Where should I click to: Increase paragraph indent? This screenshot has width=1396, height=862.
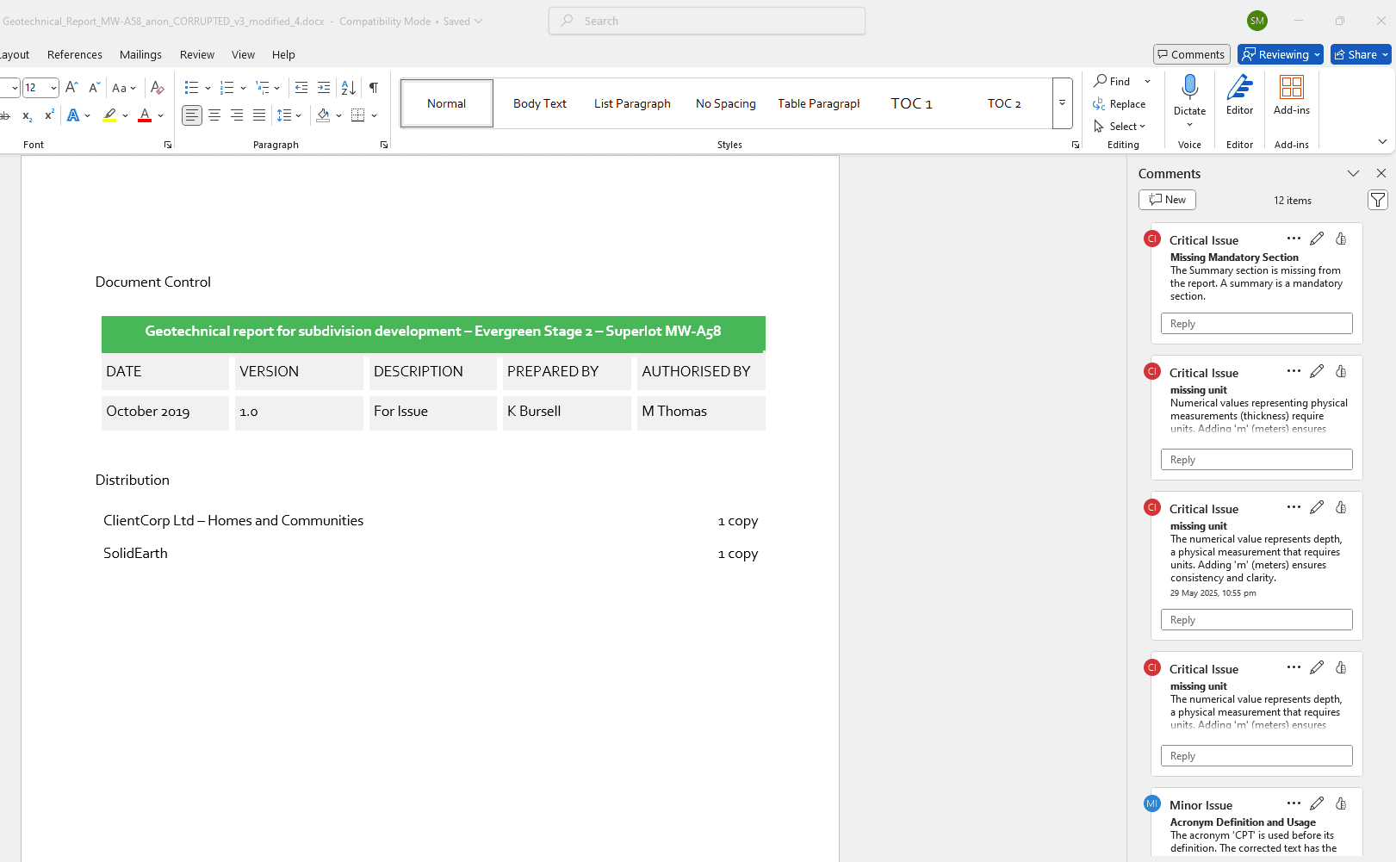coord(324,88)
